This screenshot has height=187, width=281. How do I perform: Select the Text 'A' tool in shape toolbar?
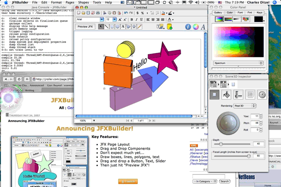[x=123, y=27]
